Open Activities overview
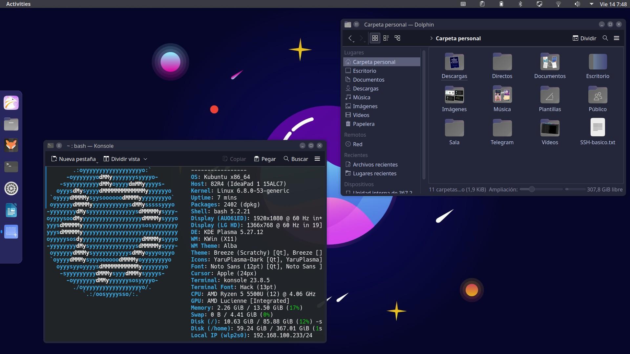This screenshot has width=630, height=354. coord(18,4)
